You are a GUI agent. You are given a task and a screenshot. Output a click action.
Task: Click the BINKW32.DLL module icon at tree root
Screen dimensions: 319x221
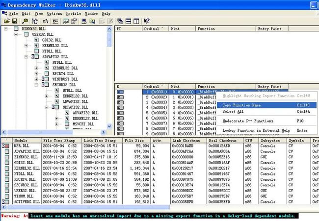(x=16, y=28)
